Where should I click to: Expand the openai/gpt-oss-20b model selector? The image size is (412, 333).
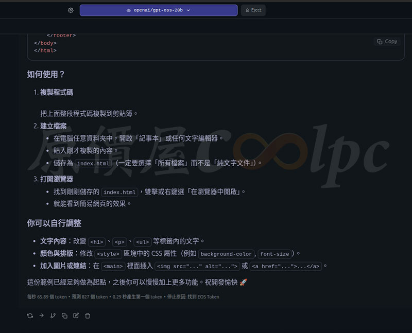point(158,10)
